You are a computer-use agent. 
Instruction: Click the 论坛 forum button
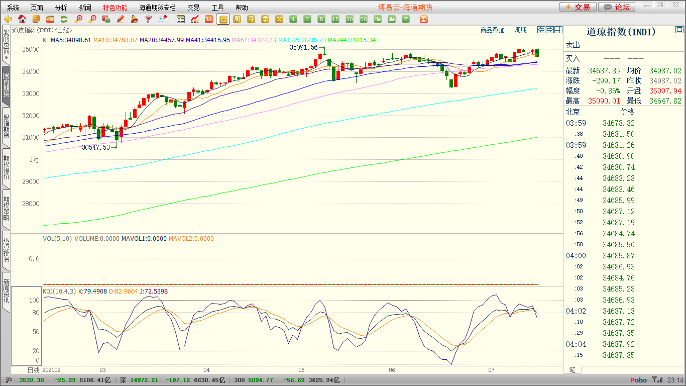coord(617,7)
